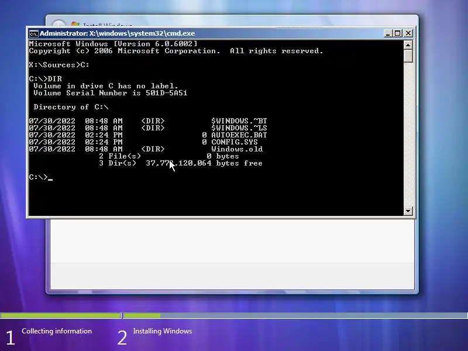The width and height of the screenshot is (468, 351).
Task: Click the Windows.old directory entry
Action: pos(146,149)
